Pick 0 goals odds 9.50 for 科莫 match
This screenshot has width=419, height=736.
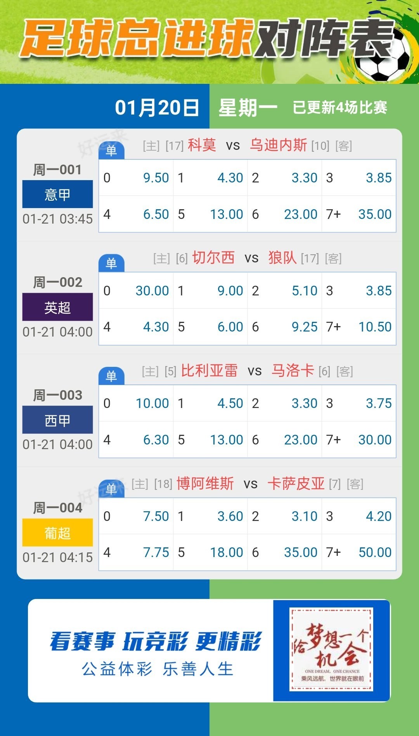point(136,178)
